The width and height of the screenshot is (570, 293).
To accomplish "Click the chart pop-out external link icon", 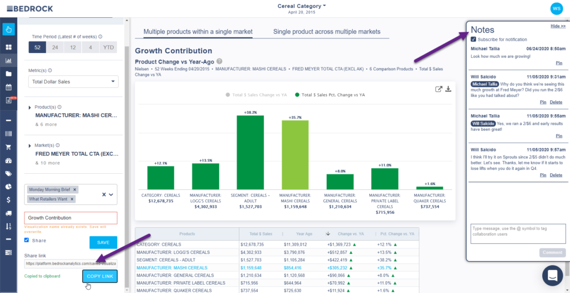I will (x=439, y=89).
